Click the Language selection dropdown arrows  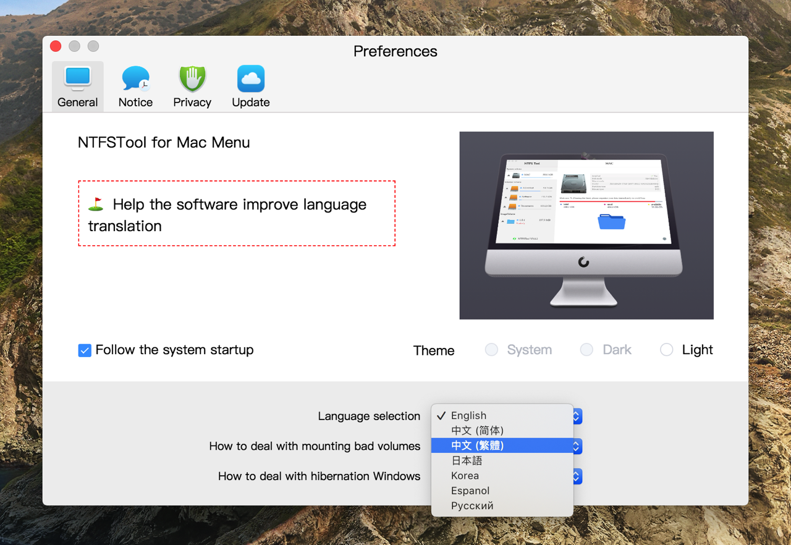click(x=577, y=416)
